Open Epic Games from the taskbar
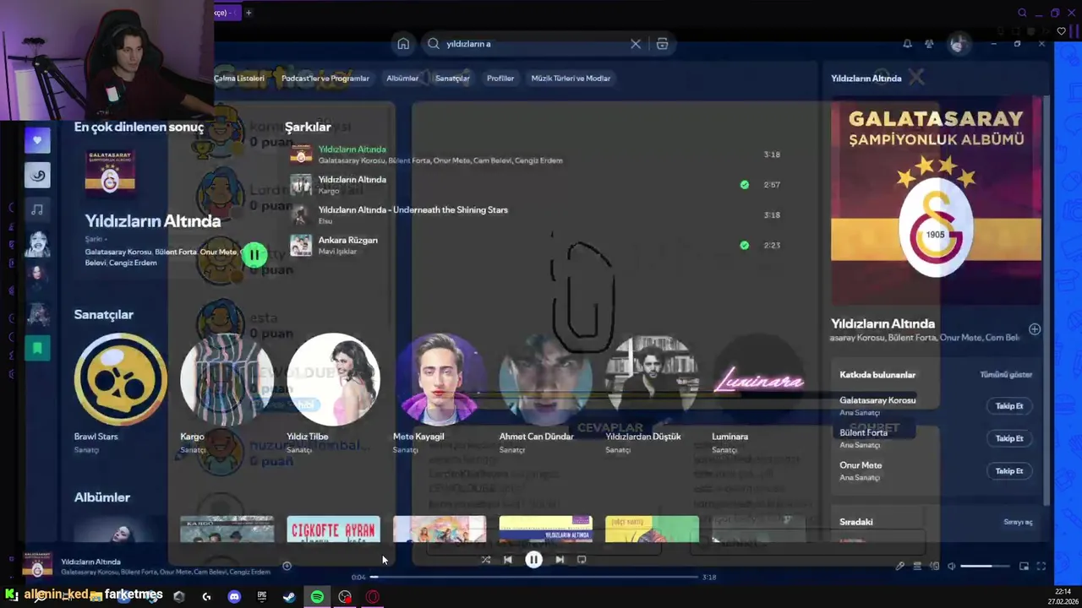1082x608 pixels. (x=262, y=597)
